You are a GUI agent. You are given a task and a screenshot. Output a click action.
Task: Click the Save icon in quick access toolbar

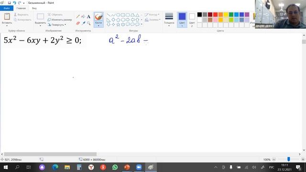pos(9,3)
